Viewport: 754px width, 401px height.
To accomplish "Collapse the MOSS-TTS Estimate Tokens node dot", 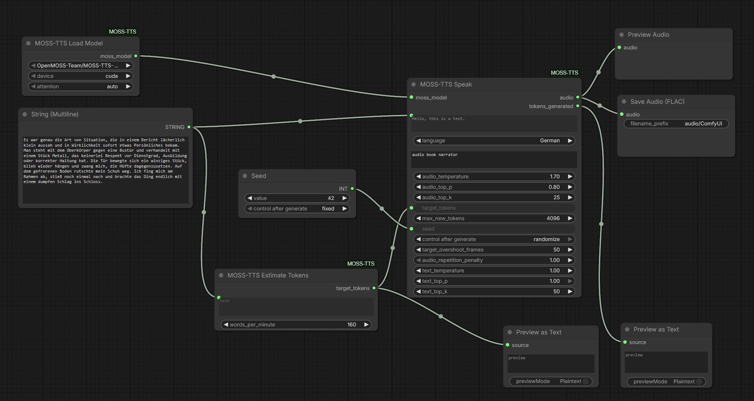I will (221, 275).
